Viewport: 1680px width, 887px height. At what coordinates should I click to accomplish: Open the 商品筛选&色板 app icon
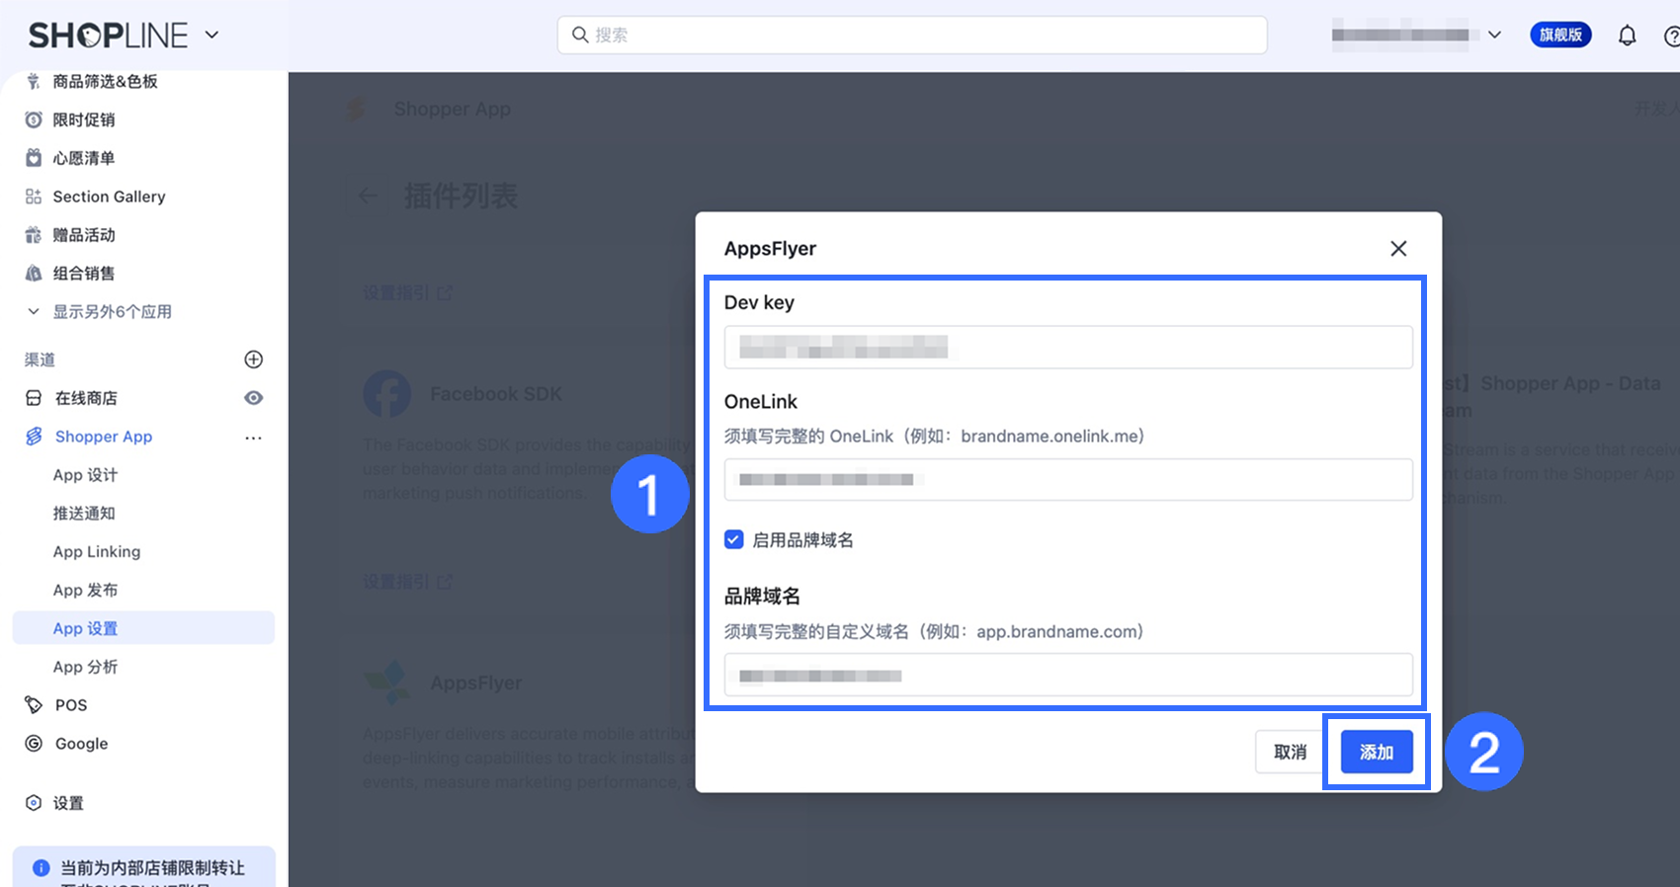pos(34,81)
